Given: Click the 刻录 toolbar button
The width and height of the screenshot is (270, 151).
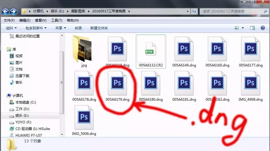Looking at the screenshot, I should pyautogui.click(x=78, y=28).
